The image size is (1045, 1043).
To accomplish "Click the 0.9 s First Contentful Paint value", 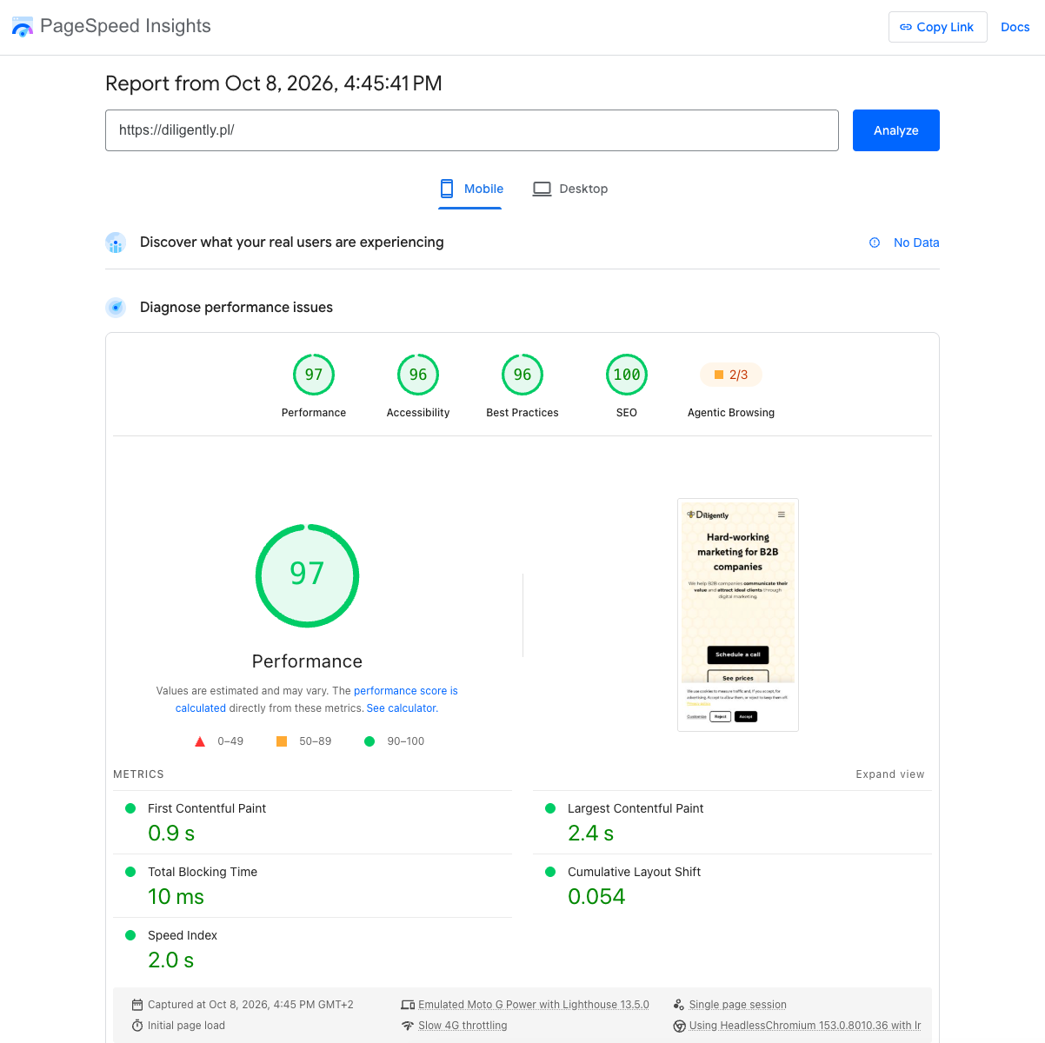I will 171,834.
